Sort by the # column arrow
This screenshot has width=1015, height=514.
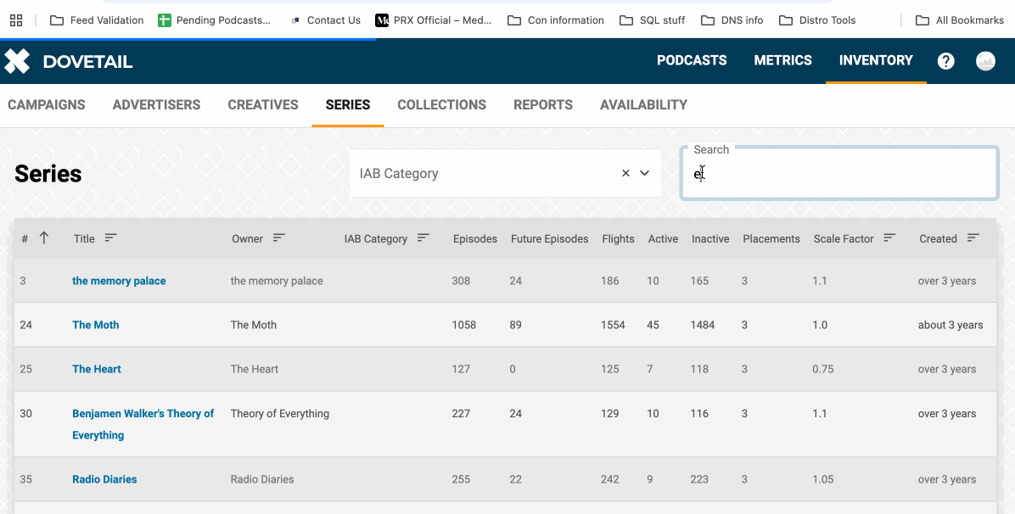point(44,238)
